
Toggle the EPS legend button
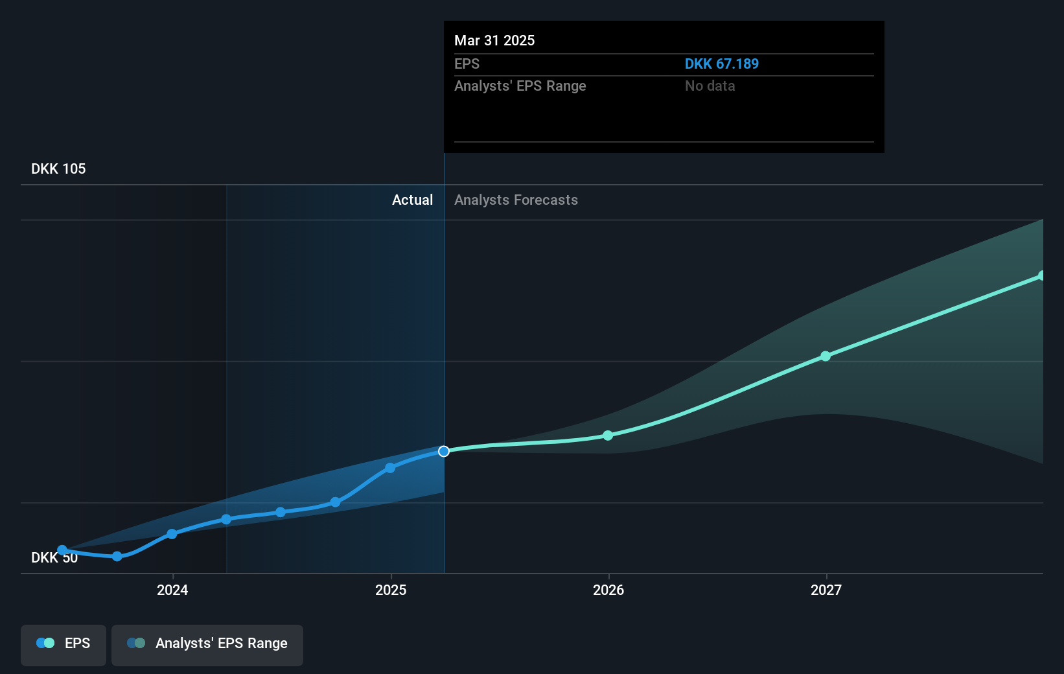(x=64, y=645)
